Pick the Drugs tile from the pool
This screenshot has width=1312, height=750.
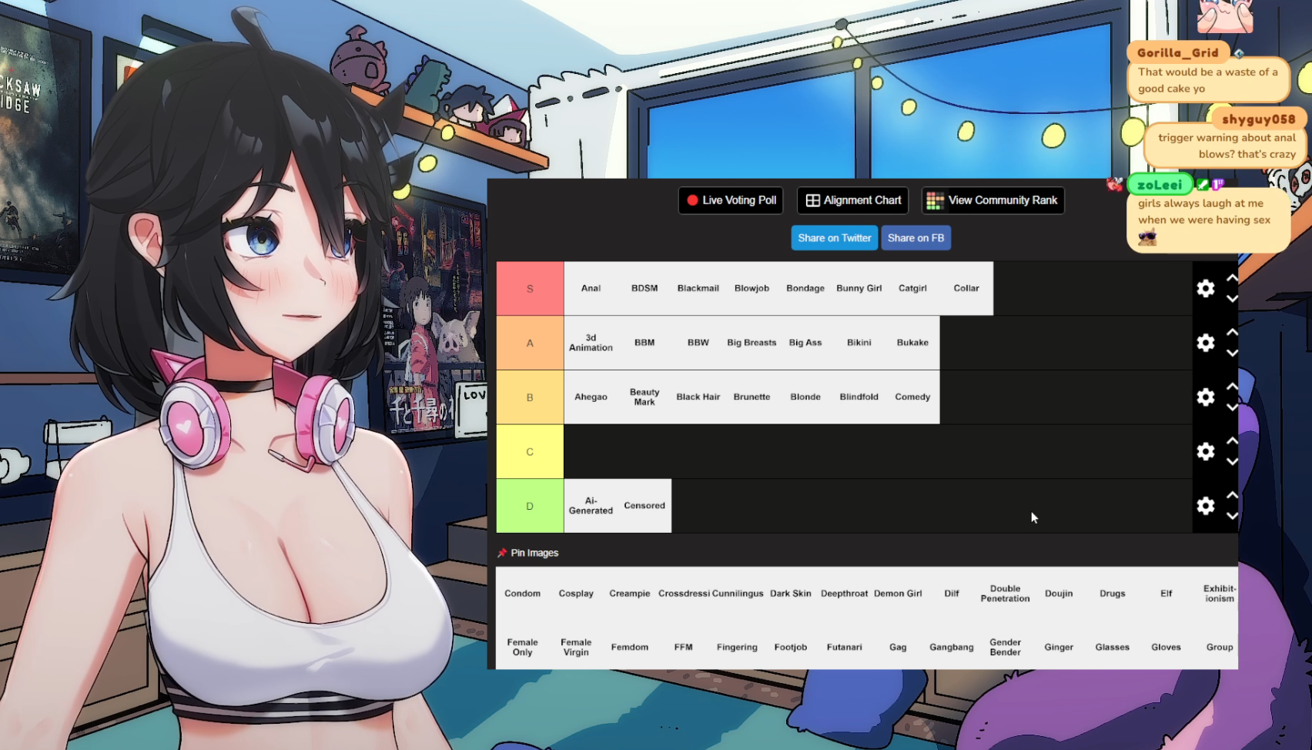coord(1113,594)
